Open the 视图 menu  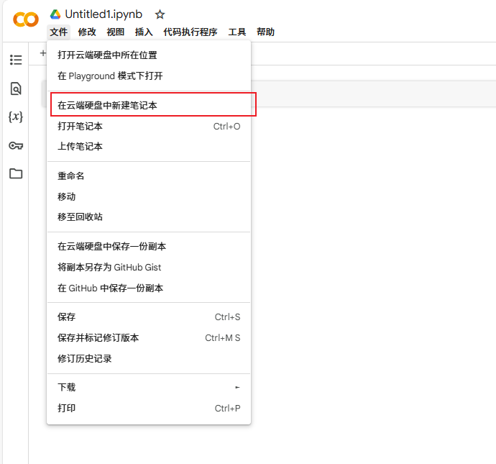(x=116, y=32)
